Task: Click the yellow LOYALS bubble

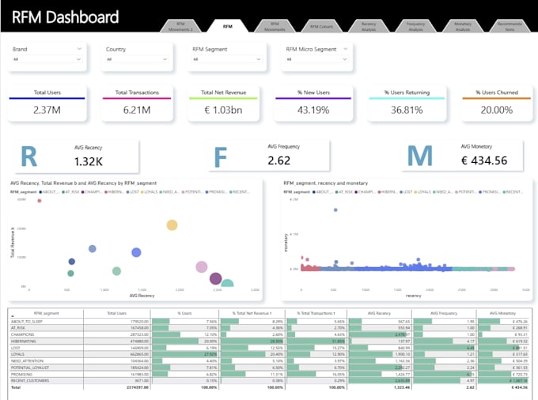Action: point(172,225)
